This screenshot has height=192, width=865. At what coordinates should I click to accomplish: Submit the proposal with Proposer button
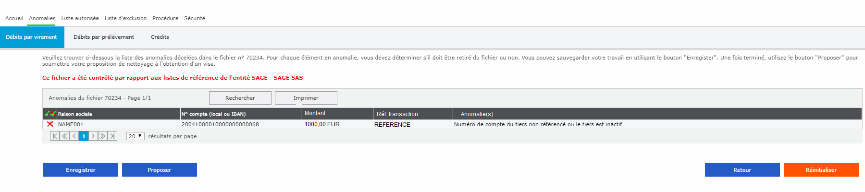click(x=159, y=170)
